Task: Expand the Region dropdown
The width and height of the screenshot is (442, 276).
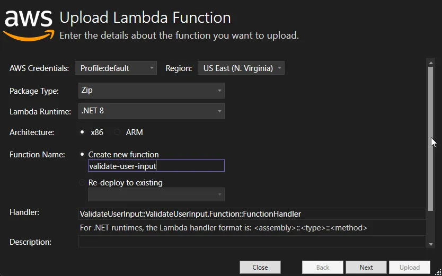Action: pos(241,68)
